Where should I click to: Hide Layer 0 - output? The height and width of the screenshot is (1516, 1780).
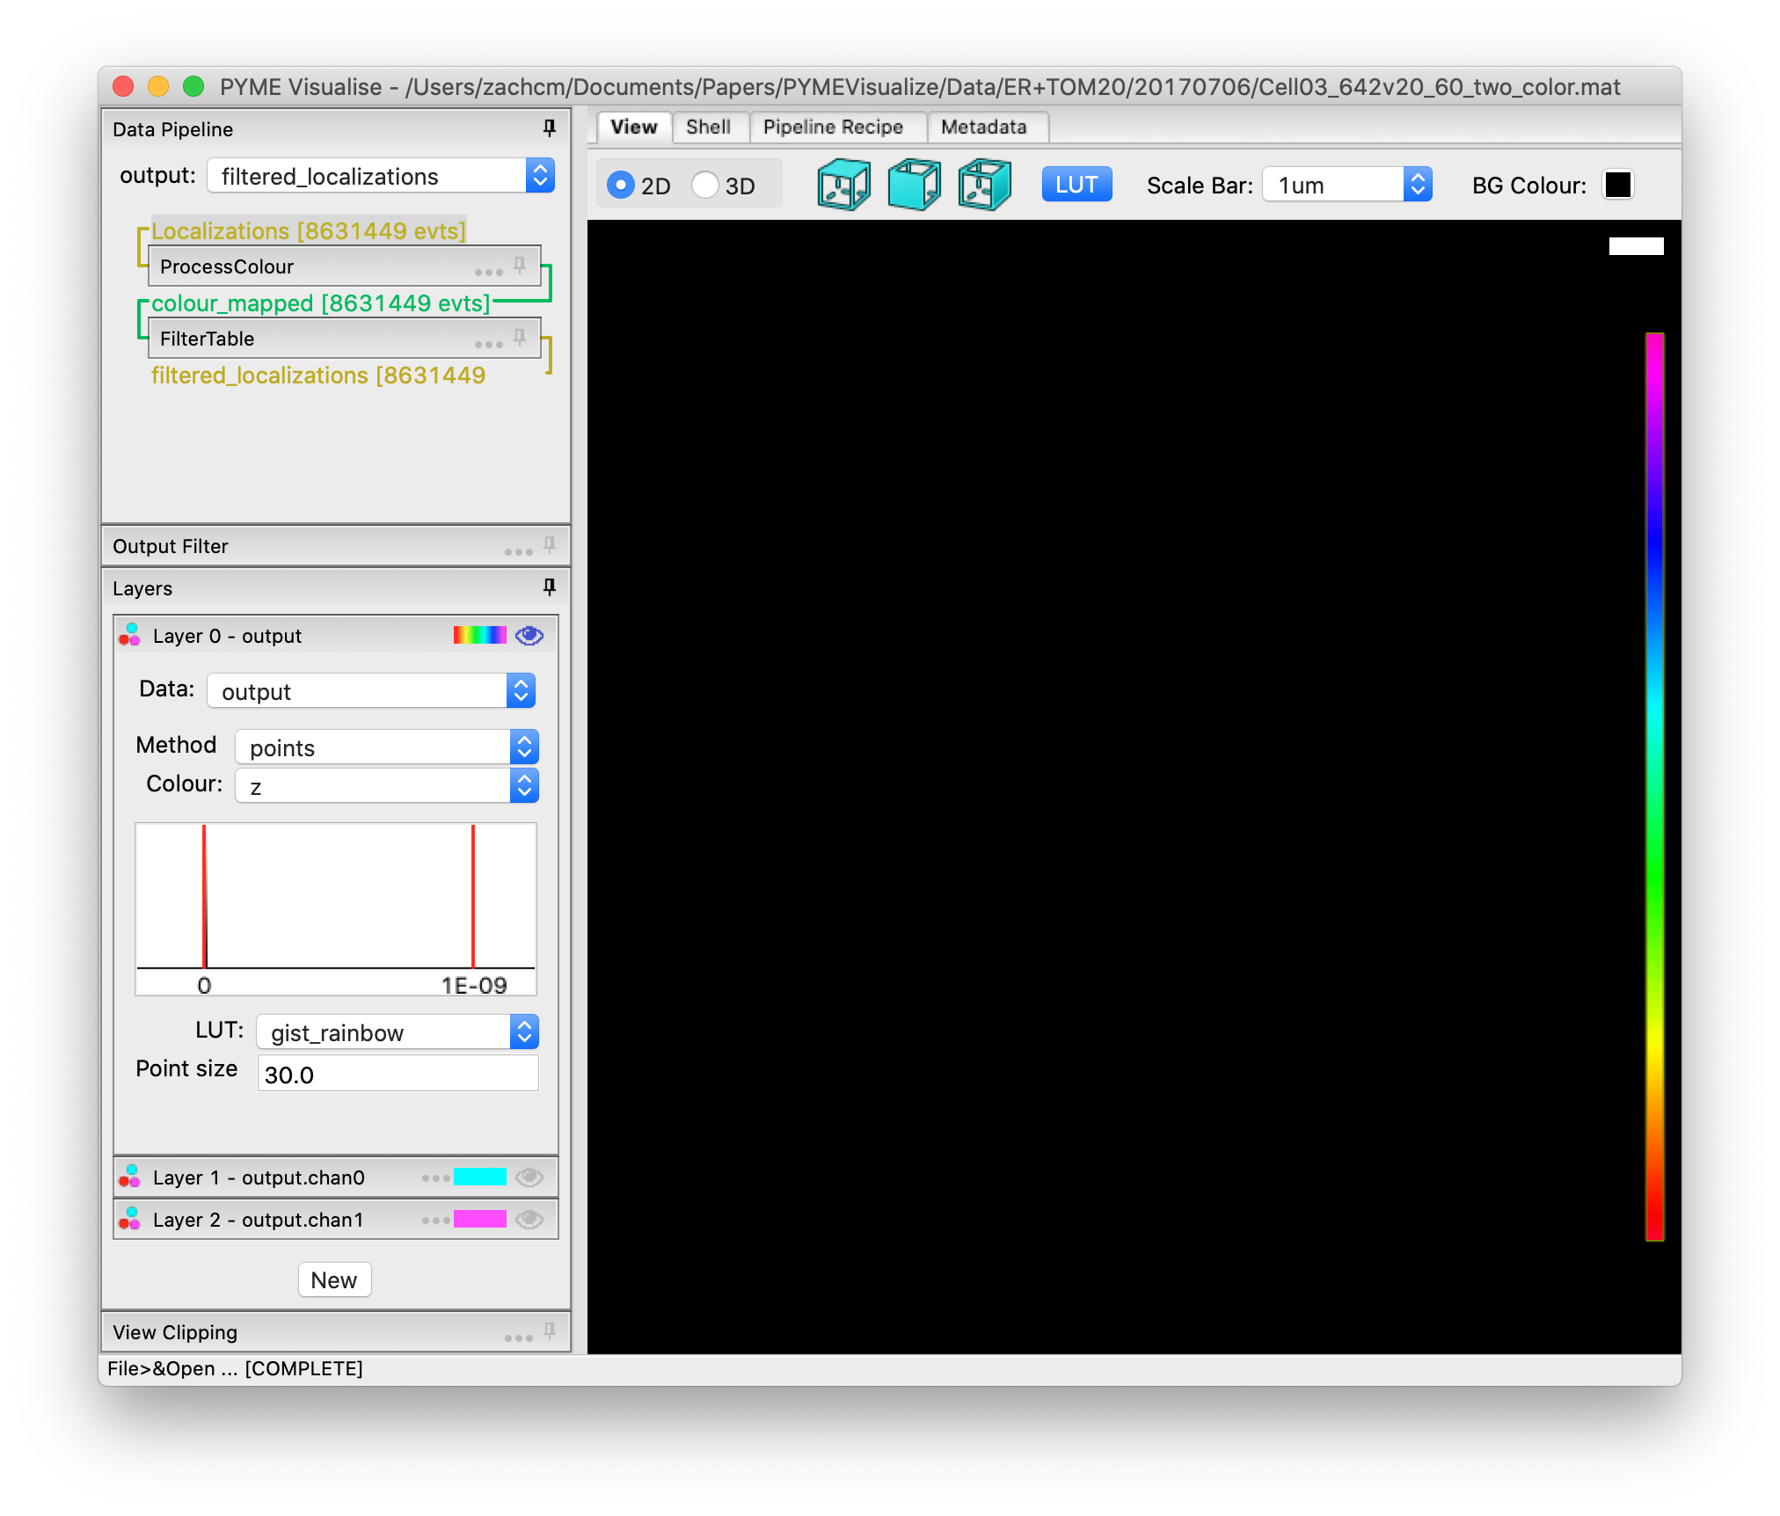tap(529, 635)
